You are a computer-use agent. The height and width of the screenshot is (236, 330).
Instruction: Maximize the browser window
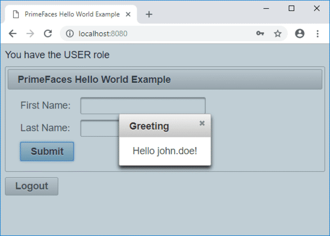(291, 9)
